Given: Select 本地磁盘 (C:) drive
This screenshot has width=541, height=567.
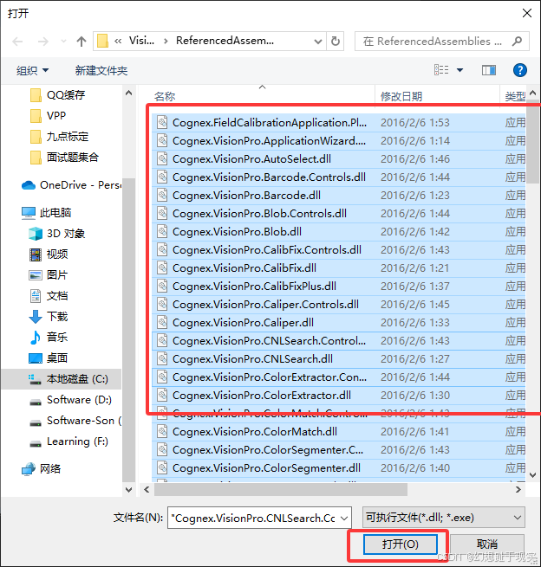Looking at the screenshot, I should (62, 379).
